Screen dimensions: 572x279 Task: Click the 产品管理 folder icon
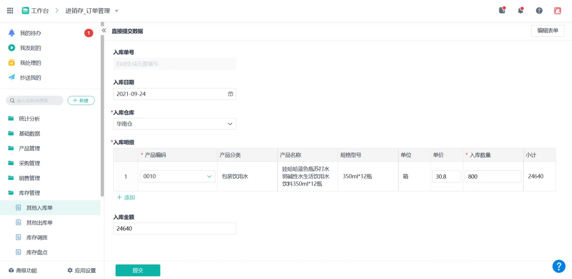click(x=11, y=148)
